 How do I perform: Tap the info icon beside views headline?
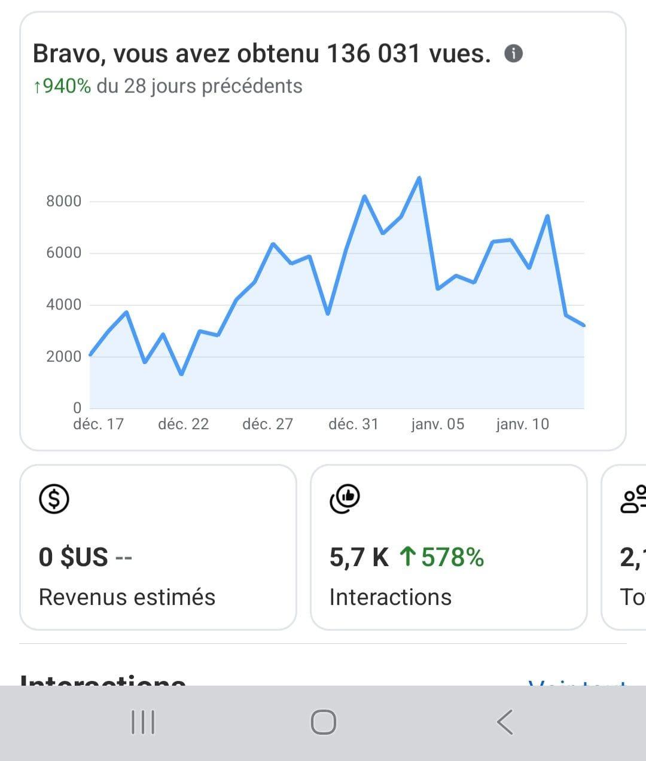[x=514, y=54]
